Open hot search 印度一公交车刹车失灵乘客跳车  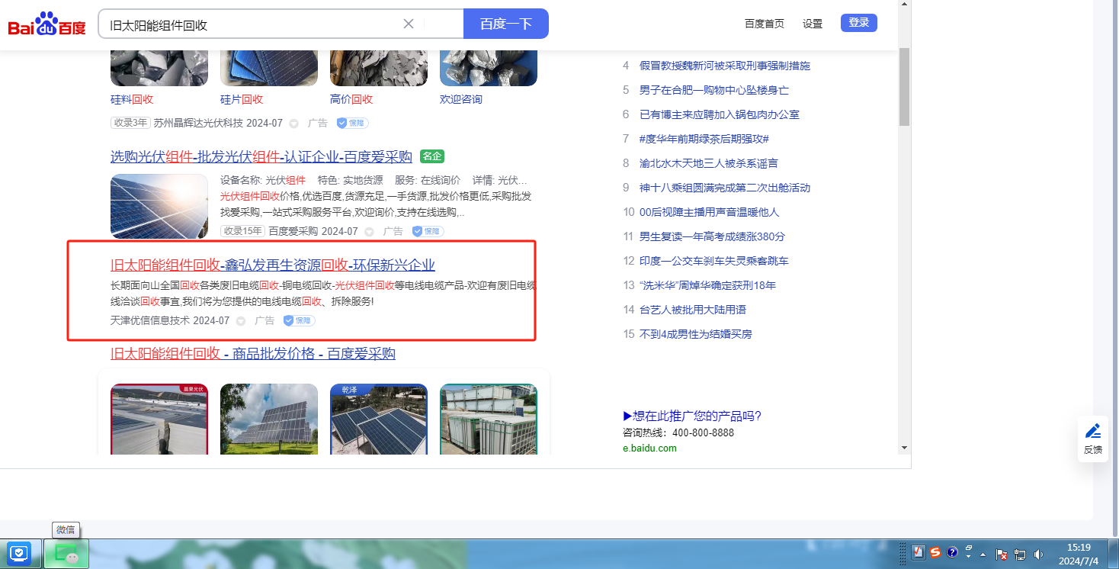coord(714,261)
